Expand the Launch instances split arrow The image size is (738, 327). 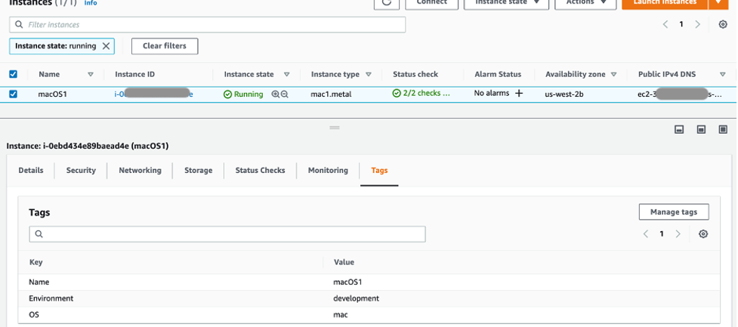[718, 3]
